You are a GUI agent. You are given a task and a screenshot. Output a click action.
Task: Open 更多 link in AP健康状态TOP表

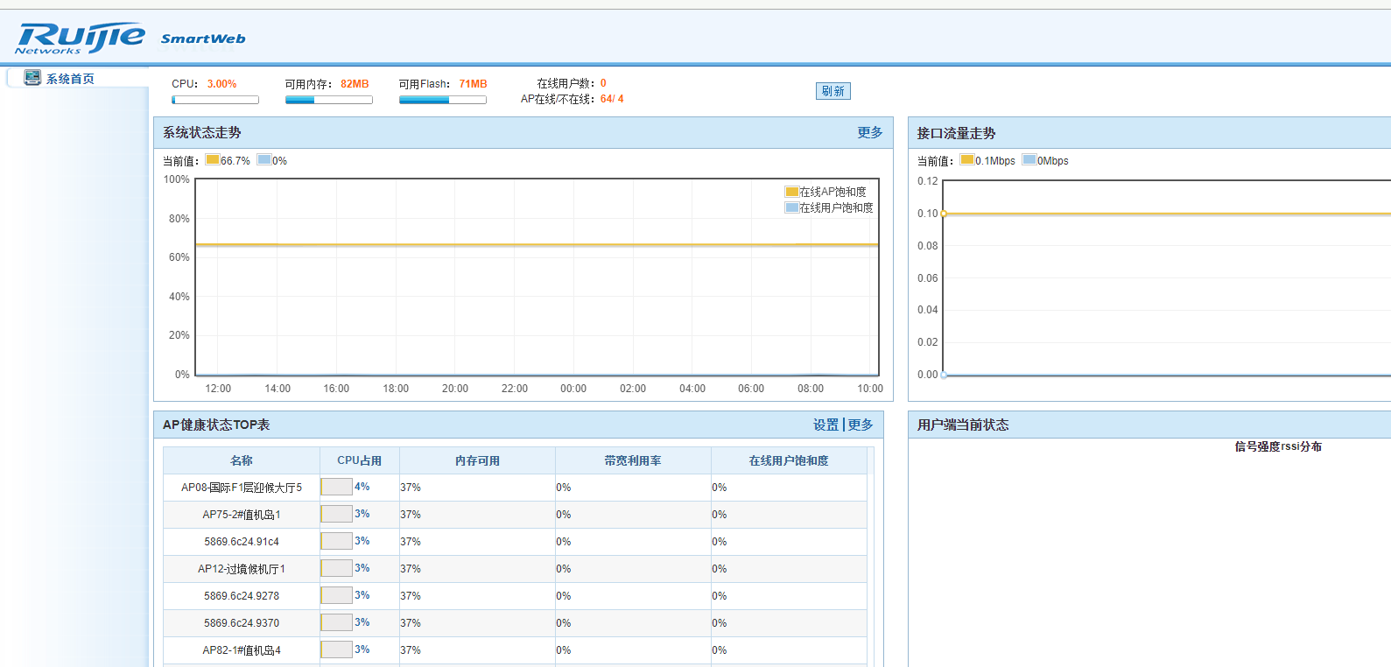861,425
